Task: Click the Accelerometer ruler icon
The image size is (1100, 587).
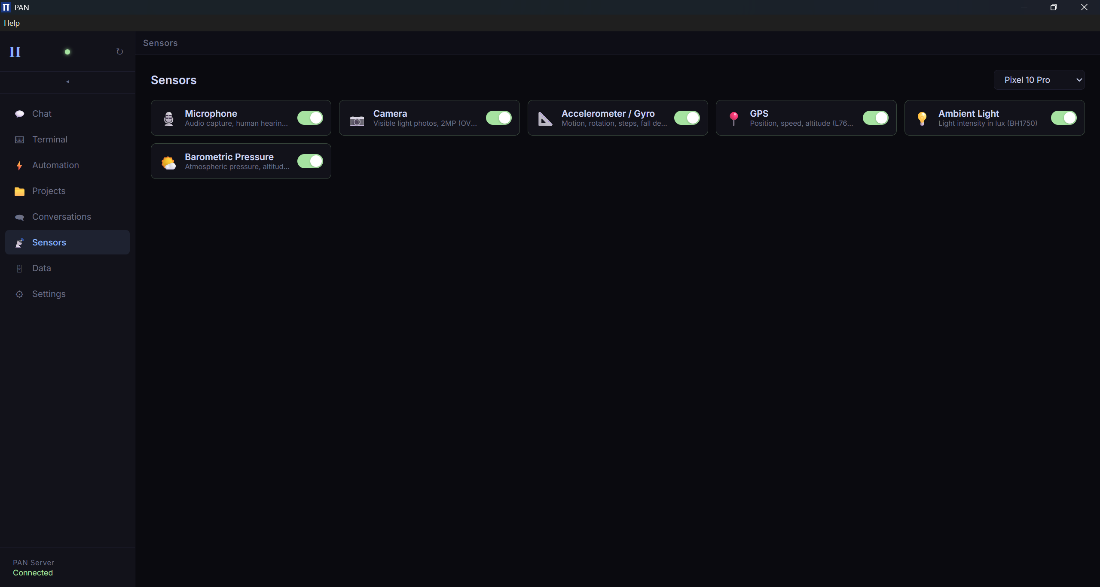Action: pos(545,119)
